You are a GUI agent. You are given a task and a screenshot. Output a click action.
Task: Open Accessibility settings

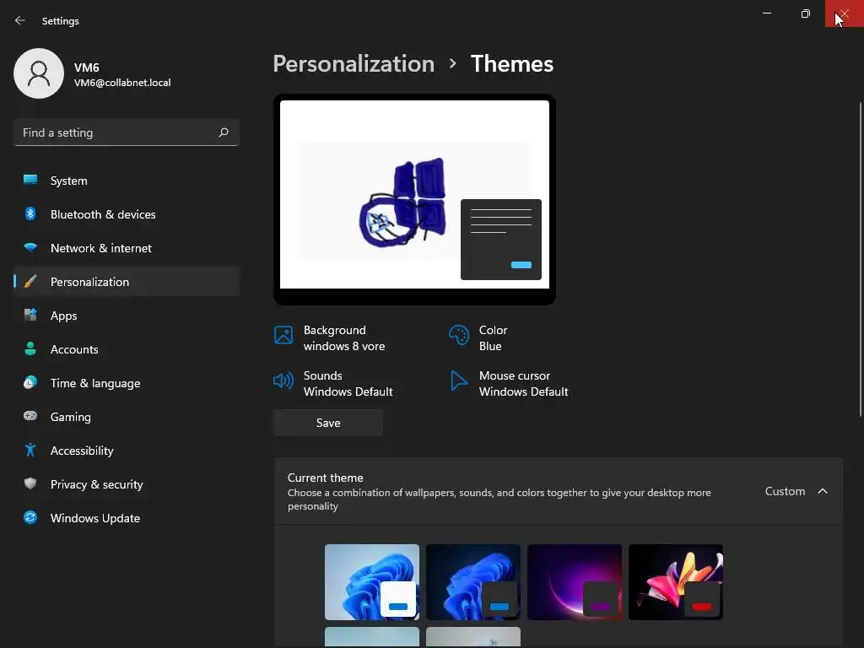(x=127, y=451)
